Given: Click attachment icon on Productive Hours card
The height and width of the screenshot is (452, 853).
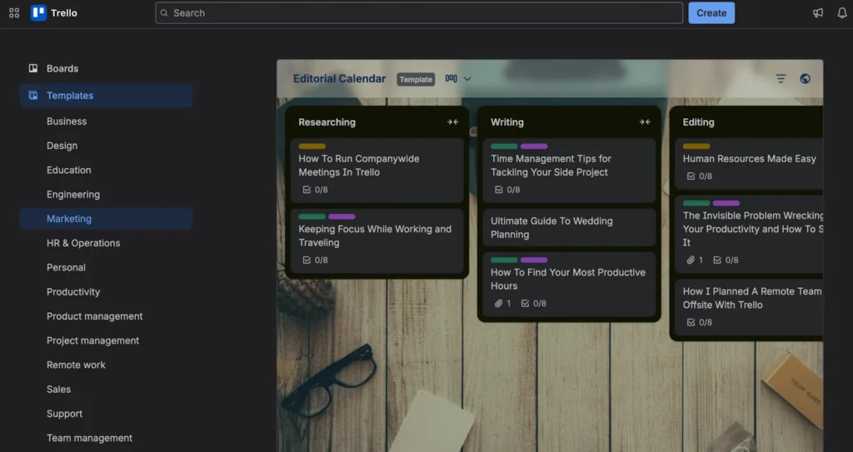Looking at the screenshot, I should [498, 304].
